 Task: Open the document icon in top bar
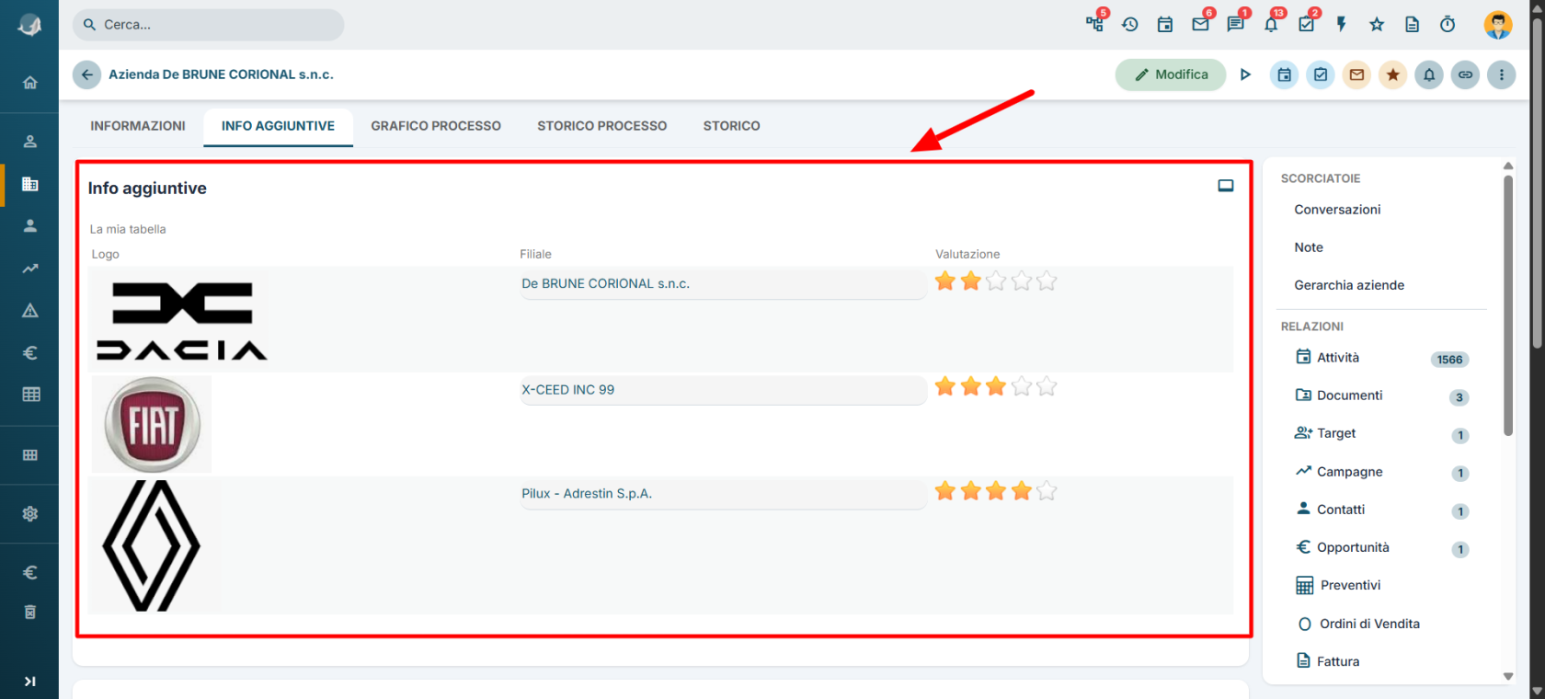tap(1413, 25)
